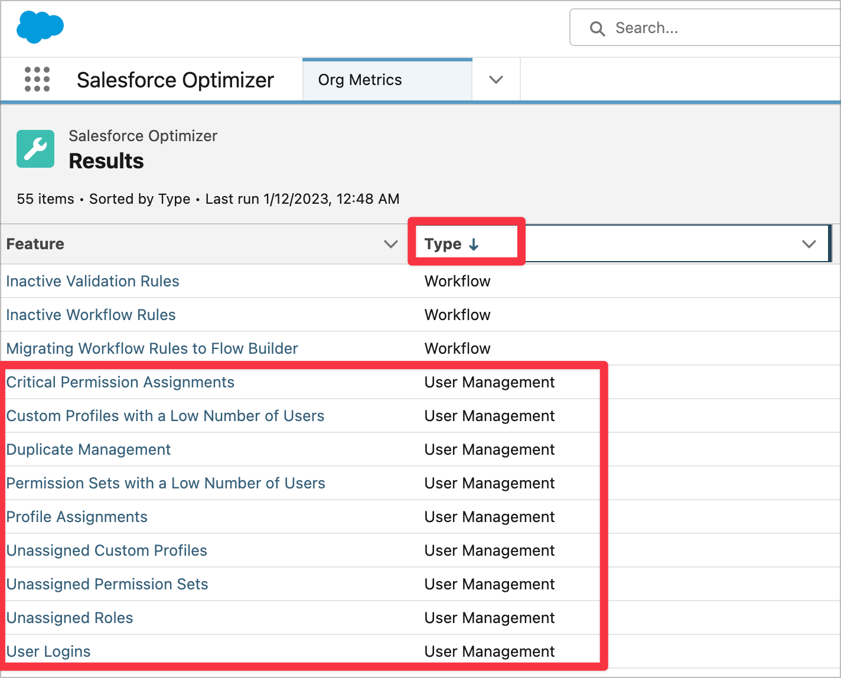
Task: Click the Salesforce cloud logo
Action: (40, 28)
